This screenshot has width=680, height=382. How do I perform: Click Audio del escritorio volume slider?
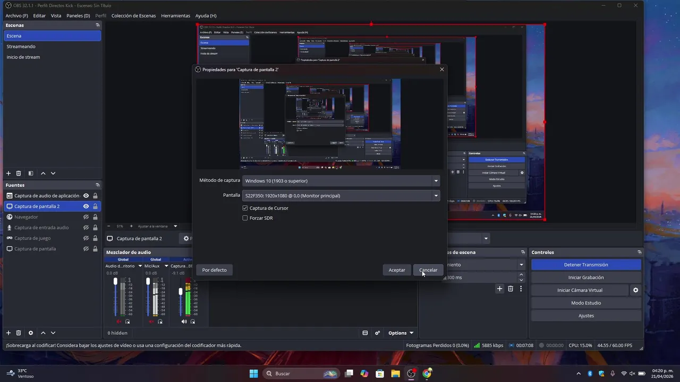click(x=115, y=297)
